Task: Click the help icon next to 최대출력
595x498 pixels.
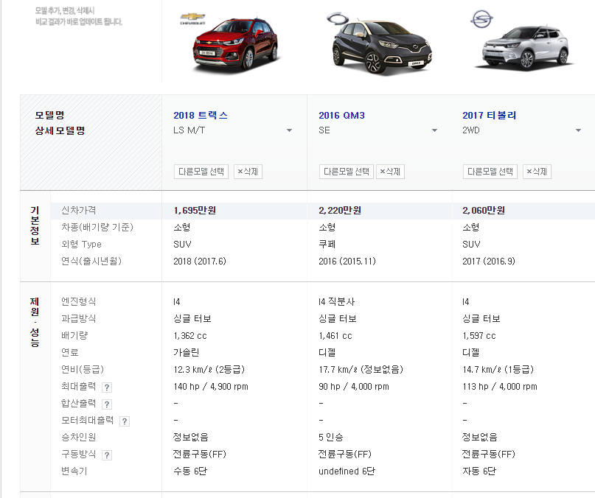Action: [107, 387]
